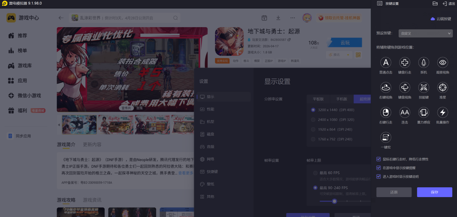
Task: Click the 云玩 cloud play button
Action: [x=345, y=42]
